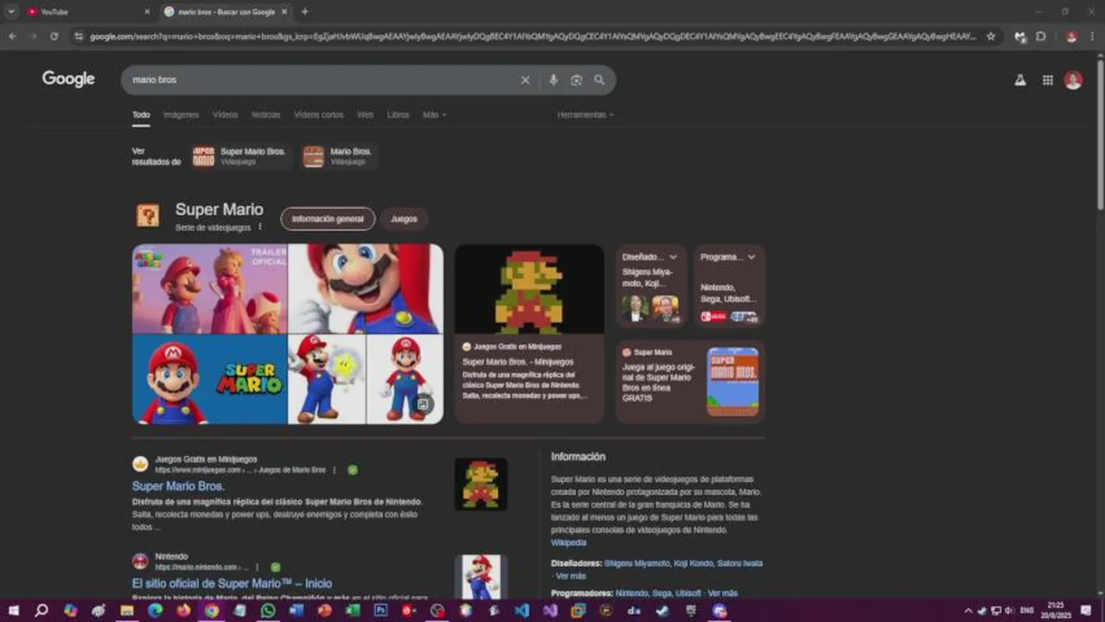Open the Wikipedia source link
Image resolution: width=1105 pixels, height=622 pixels.
pyautogui.click(x=568, y=543)
